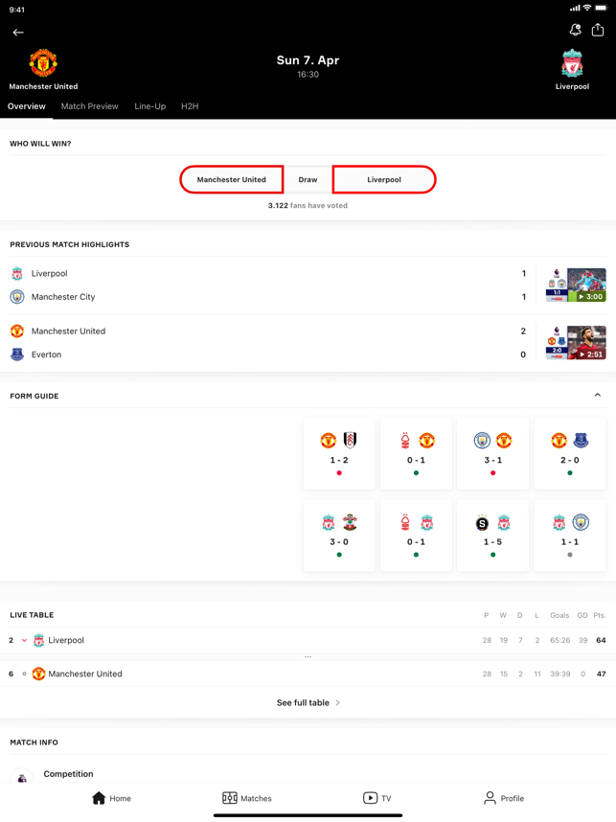616x822 pixels.
Task: Open Manchester United crest in header
Action: 43,63
